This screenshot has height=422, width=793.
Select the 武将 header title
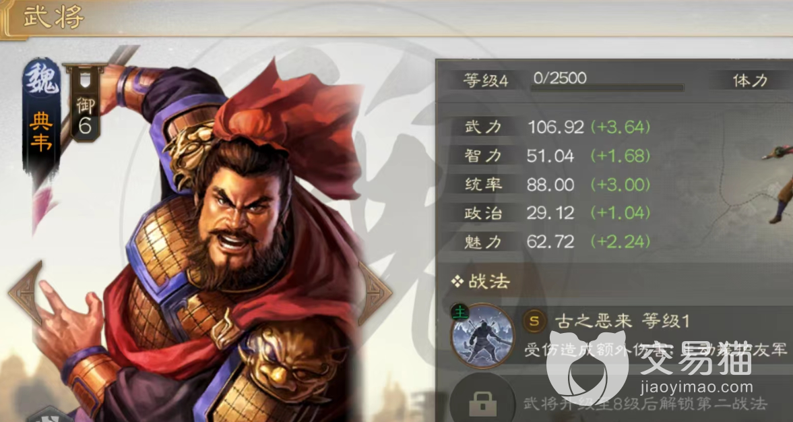click(54, 18)
